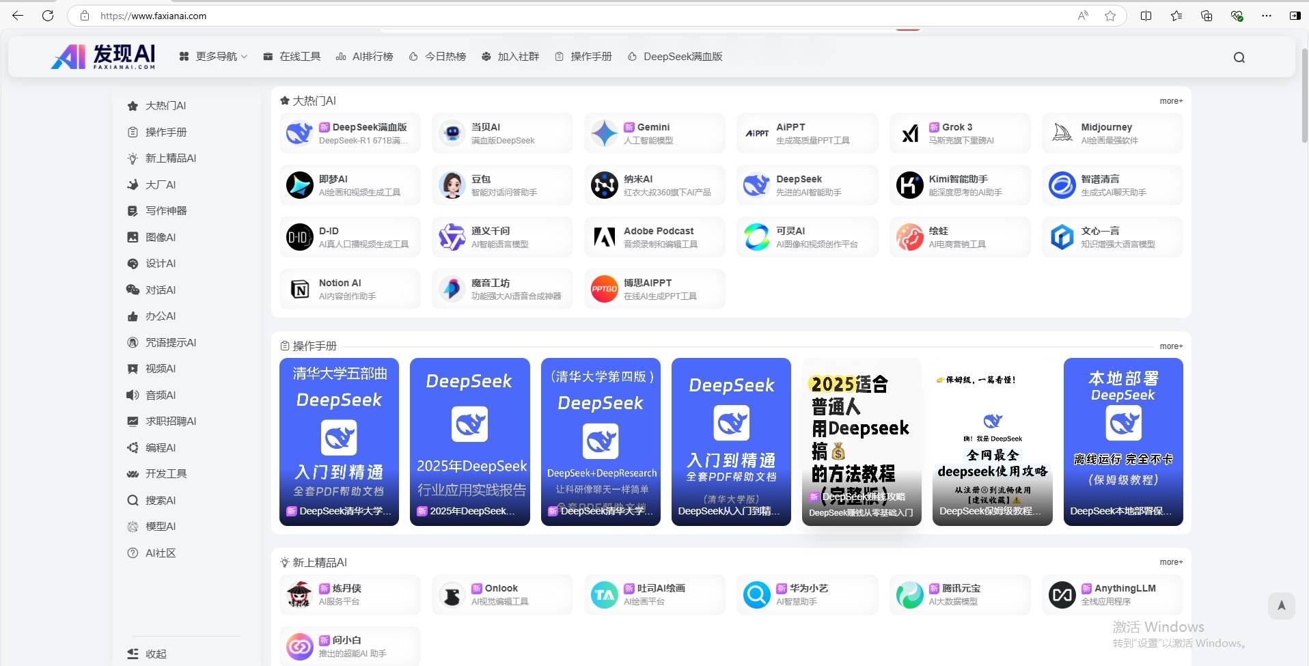This screenshot has height=666, width=1309.
Task: Open the 清华大学五部曲 DeepSeek card
Action: (339, 442)
